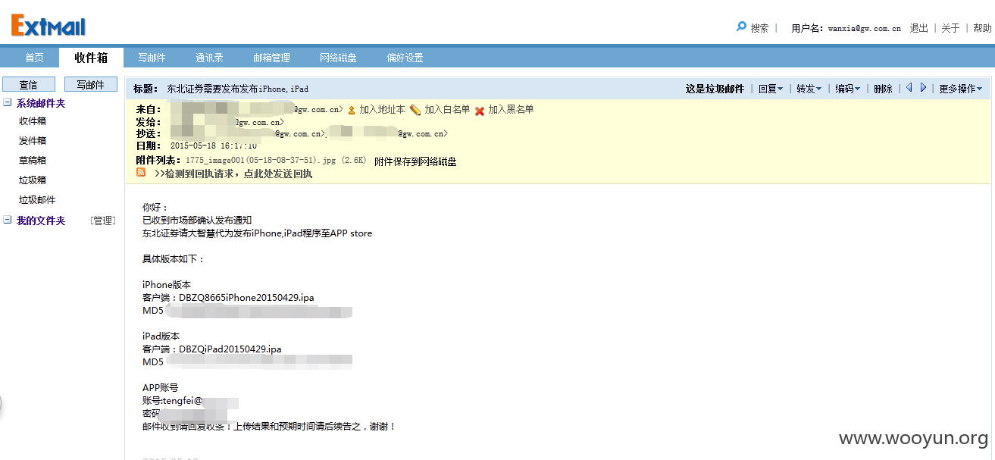Click the add-to-address-book person icon
The height and width of the screenshot is (460, 995).
[x=352, y=110]
